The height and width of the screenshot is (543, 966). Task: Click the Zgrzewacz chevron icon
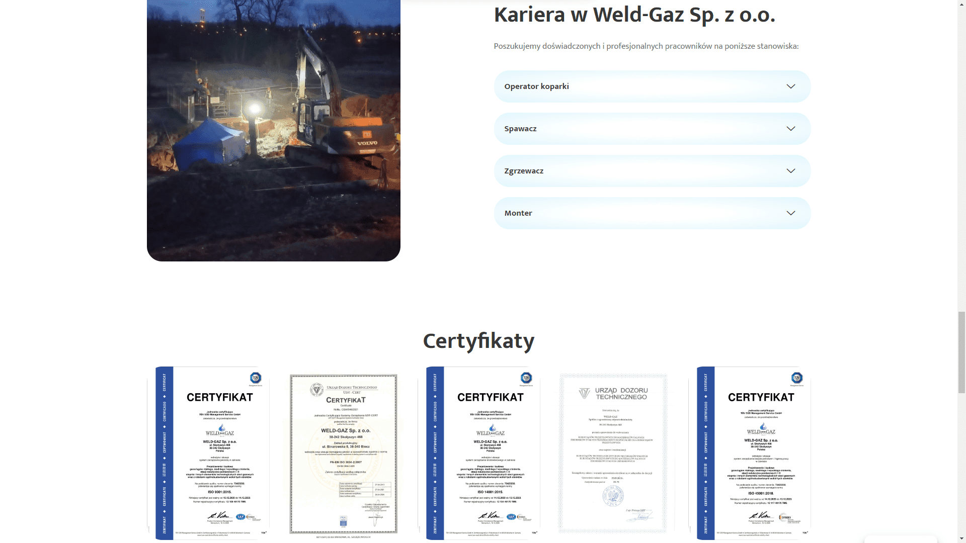tap(790, 171)
